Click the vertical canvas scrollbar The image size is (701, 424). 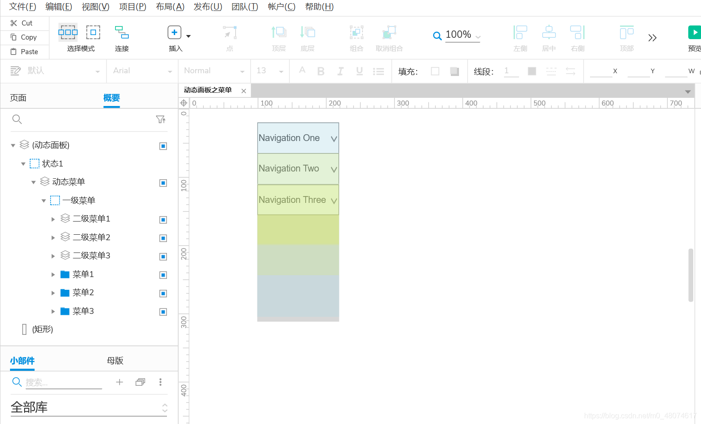click(x=691, y=275)
